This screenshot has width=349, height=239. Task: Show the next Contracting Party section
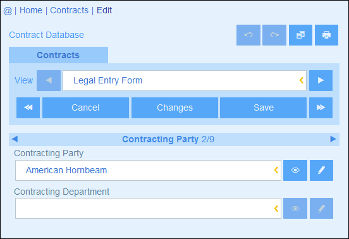tap(333, 139)
